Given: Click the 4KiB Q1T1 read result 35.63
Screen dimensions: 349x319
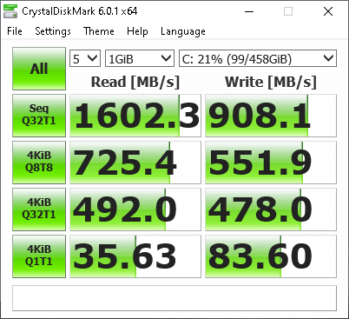Looking at the screenshot, I should tap(135, 256).
